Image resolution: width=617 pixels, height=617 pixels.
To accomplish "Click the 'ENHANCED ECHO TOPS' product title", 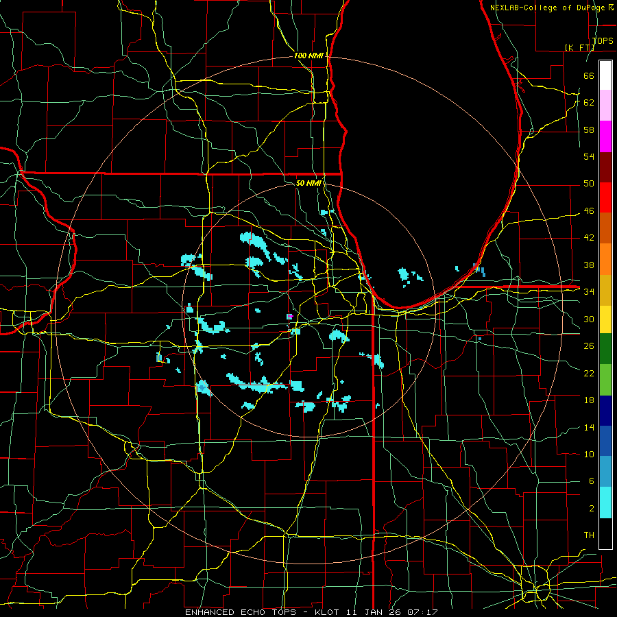I will click(241, 612).
